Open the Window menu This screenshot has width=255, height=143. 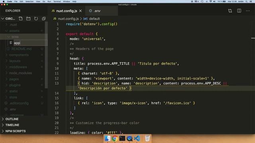[x=67, y=2]
